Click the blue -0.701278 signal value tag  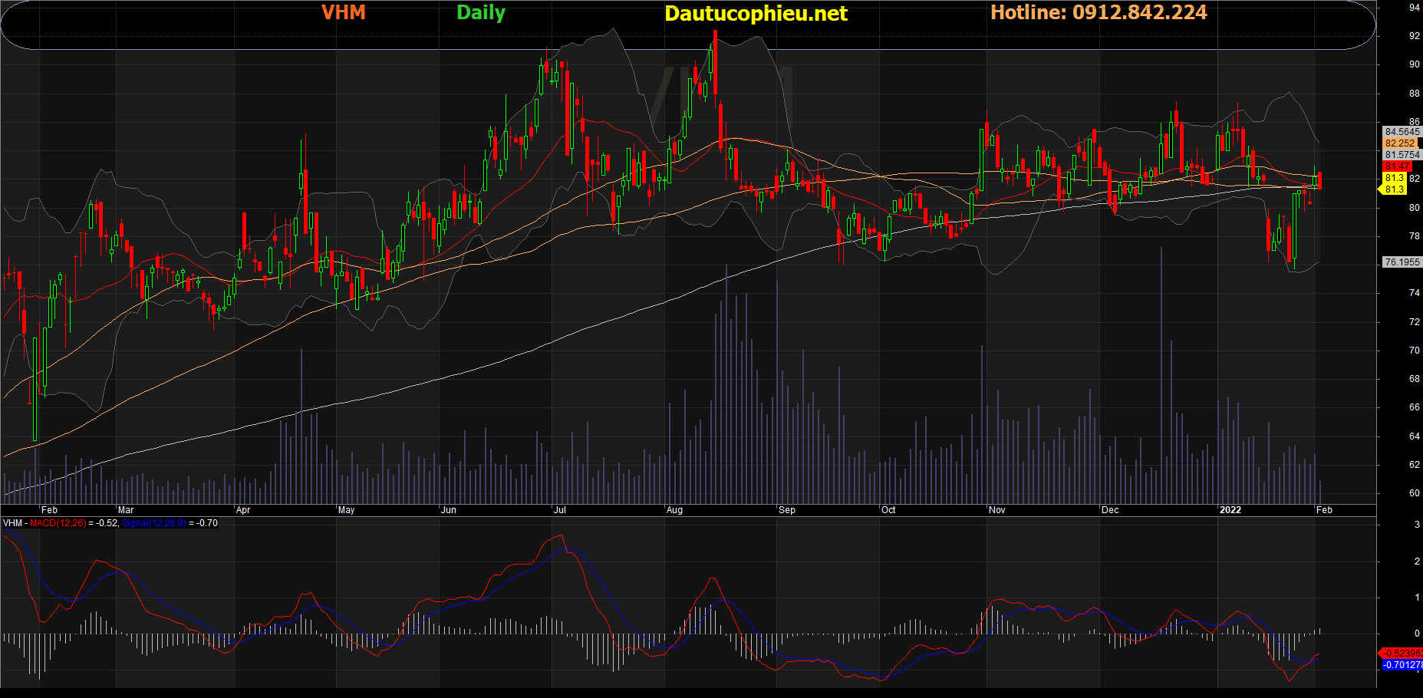(1402, 665)
